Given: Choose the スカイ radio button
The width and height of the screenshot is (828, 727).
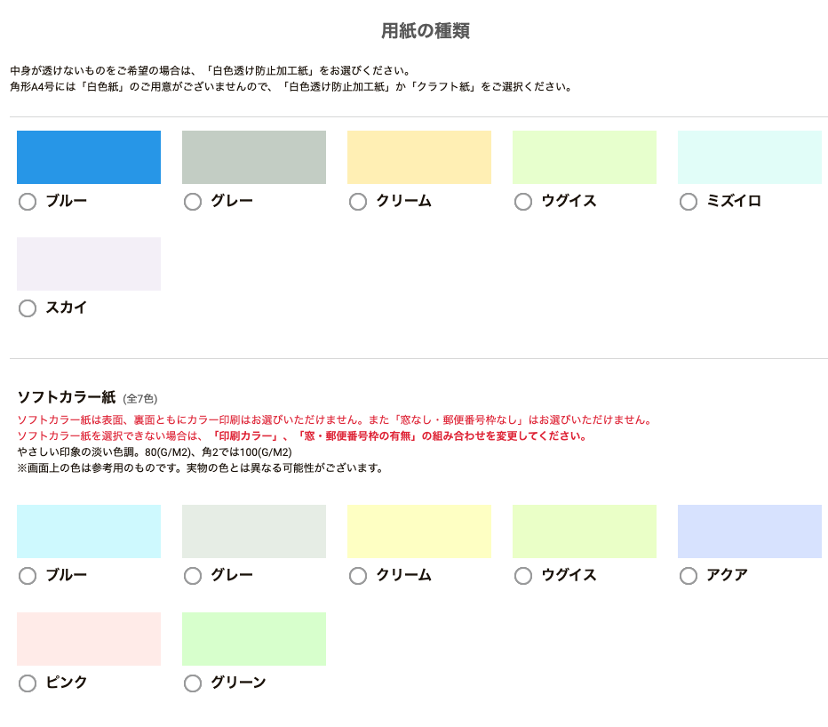Looking at the screenshot, I should pos(28,308).
